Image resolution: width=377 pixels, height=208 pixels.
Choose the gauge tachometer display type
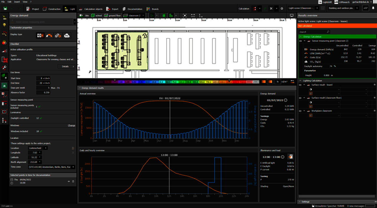coord(49,36)
